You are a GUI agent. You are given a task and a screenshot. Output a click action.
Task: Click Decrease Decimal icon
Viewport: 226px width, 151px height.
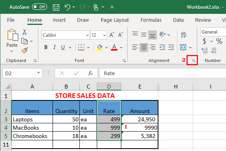click(213, 51)
